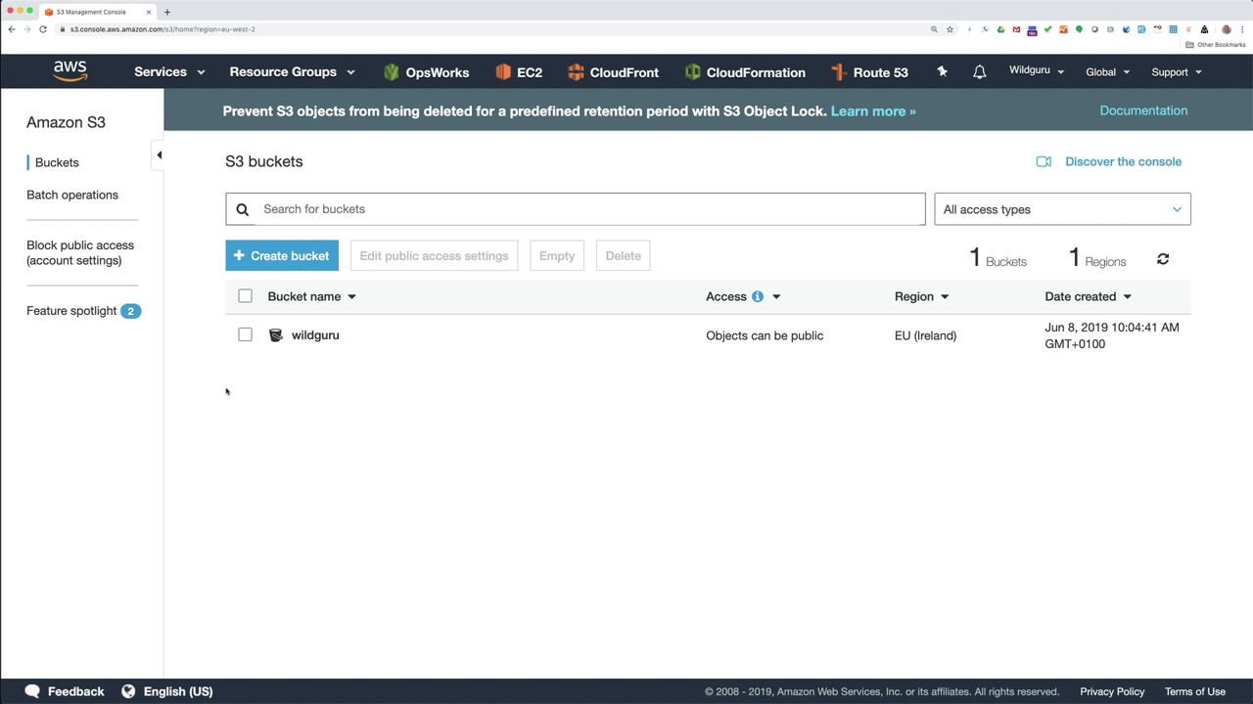Open the Chrome three-dot menu

[x=1242, y=29]
